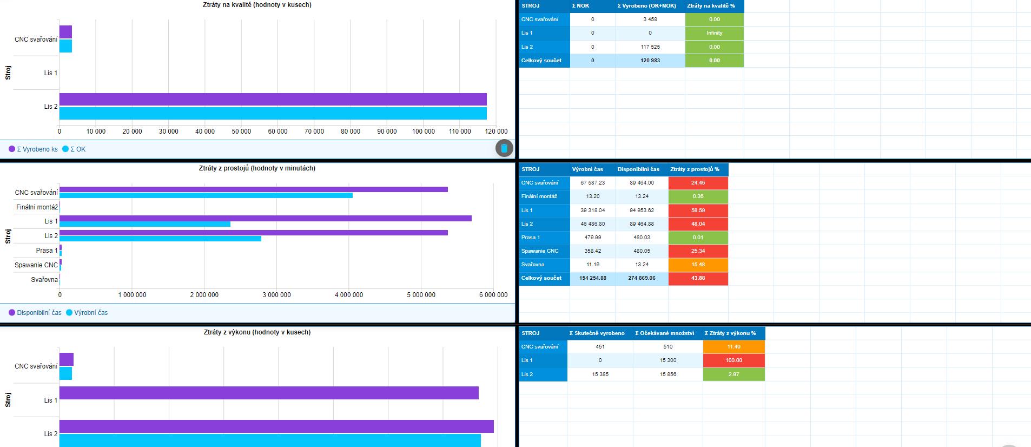This screenshot has width=1031, height=447.
Task: Toggle Σ Vyrobeno ks legend series
Action: click(x=33, y=149)
